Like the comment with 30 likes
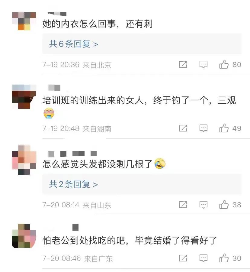The image size is (250, 272). click(224, 258)
